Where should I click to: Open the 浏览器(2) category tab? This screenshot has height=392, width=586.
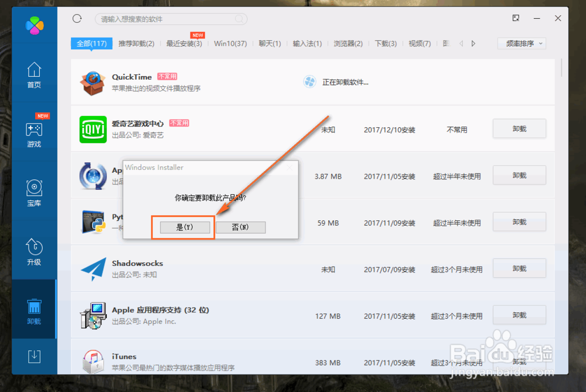[x=348, y=43]
